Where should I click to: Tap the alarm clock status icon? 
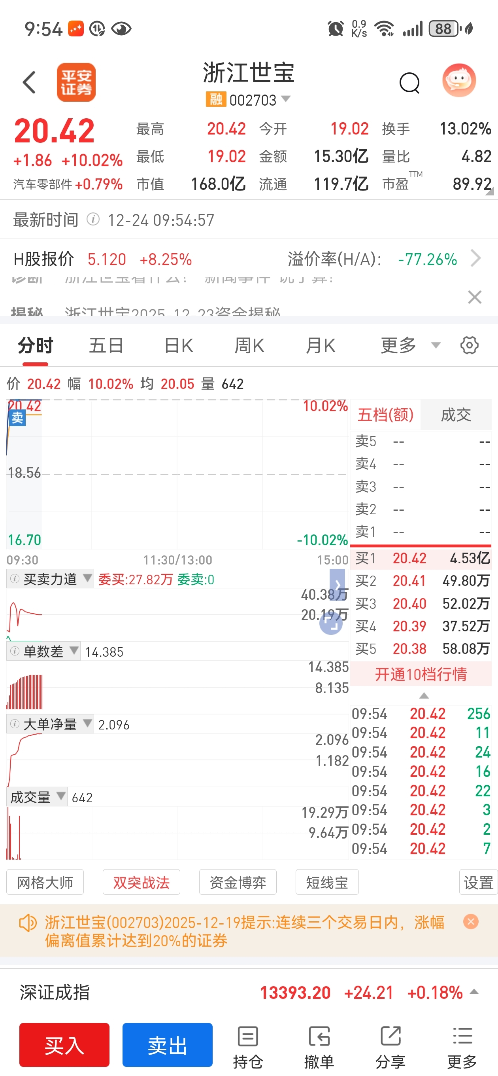(336, 29)
